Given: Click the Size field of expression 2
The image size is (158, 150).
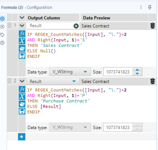Looking at the screenshot, I should coord(118,127).
